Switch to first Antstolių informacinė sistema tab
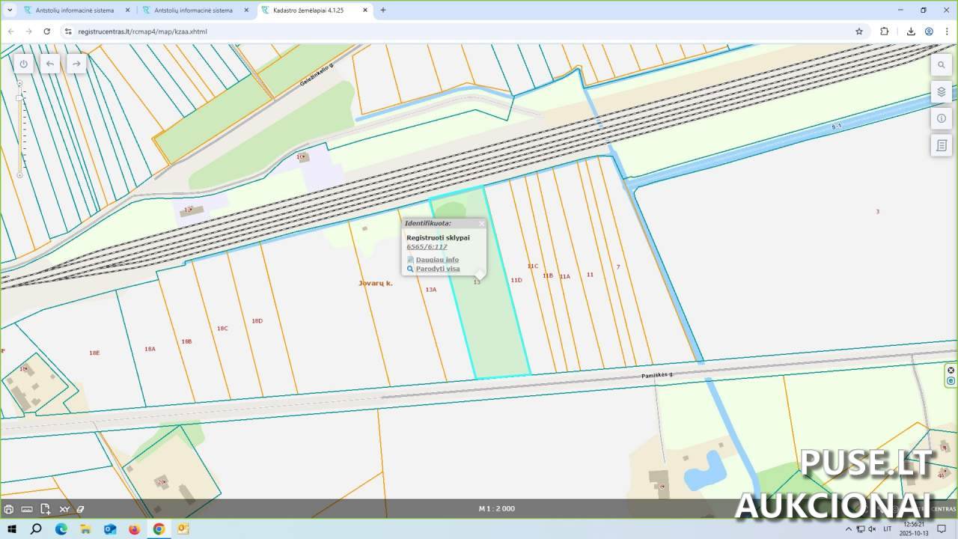The image size is (958, 539). click(73, 10)
